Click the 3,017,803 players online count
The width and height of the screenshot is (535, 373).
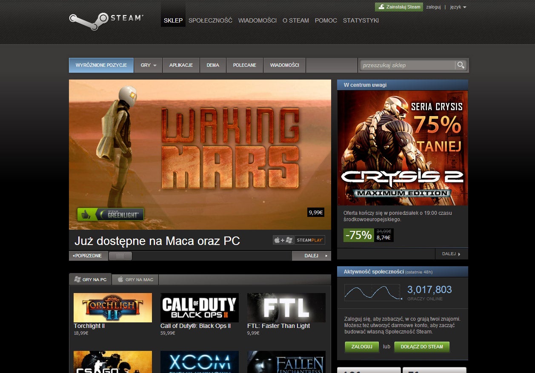point(429,290)
